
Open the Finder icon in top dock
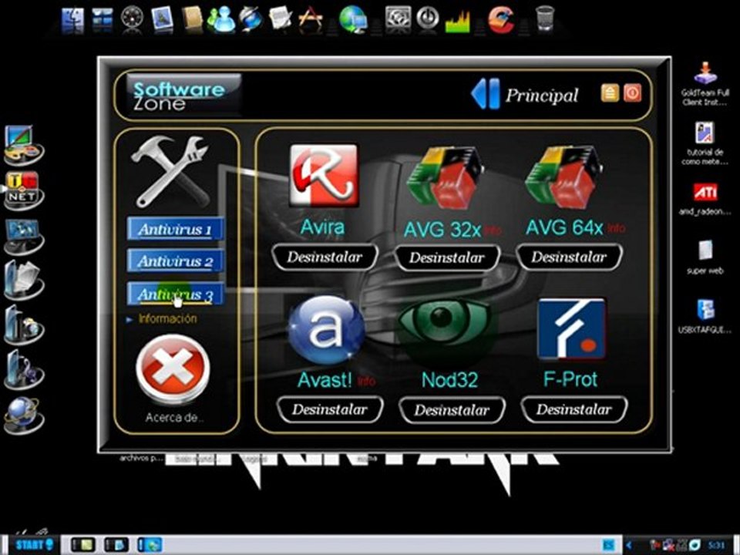click(72, 20)
